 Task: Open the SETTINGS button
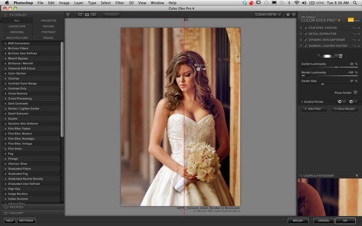pos(26,221)
